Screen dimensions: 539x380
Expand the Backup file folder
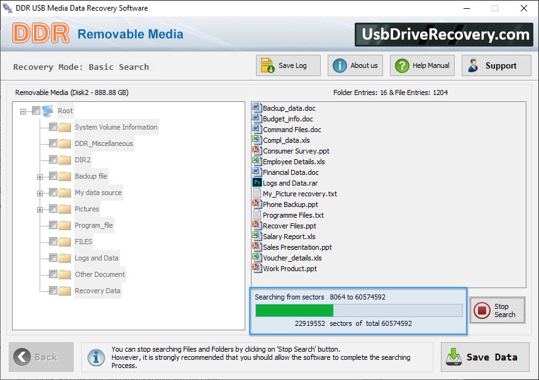(40, 177)
